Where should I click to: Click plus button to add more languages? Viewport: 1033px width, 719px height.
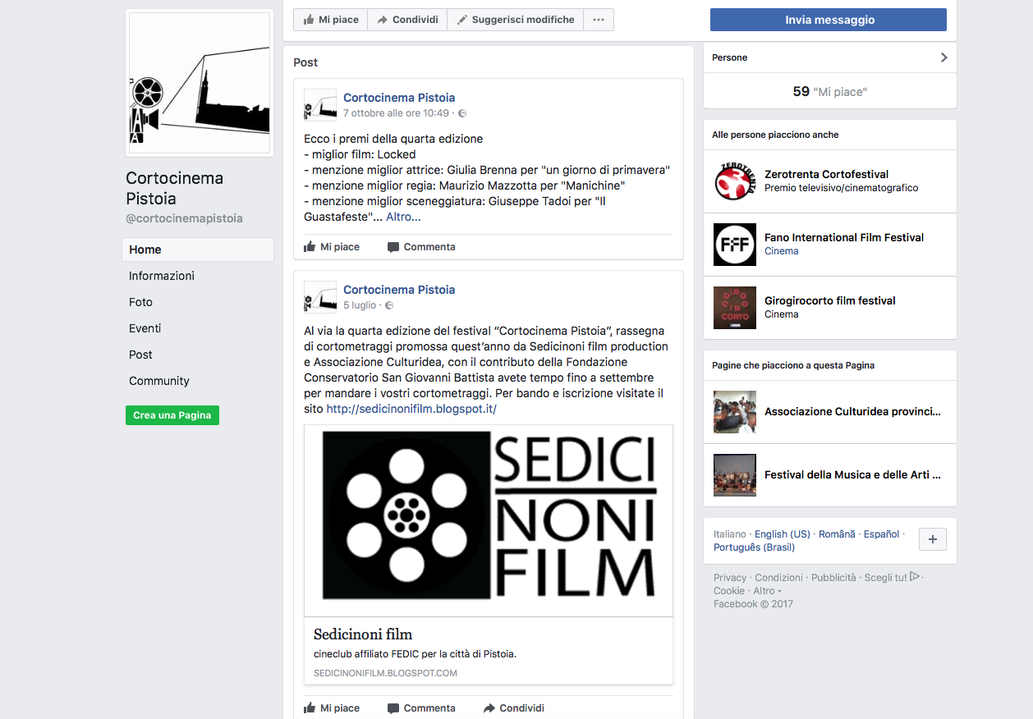tap(932, 539)
